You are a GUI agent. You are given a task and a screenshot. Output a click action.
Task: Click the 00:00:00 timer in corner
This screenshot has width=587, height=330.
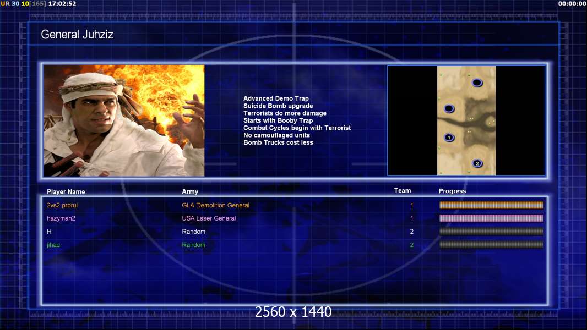coord(572,4)
